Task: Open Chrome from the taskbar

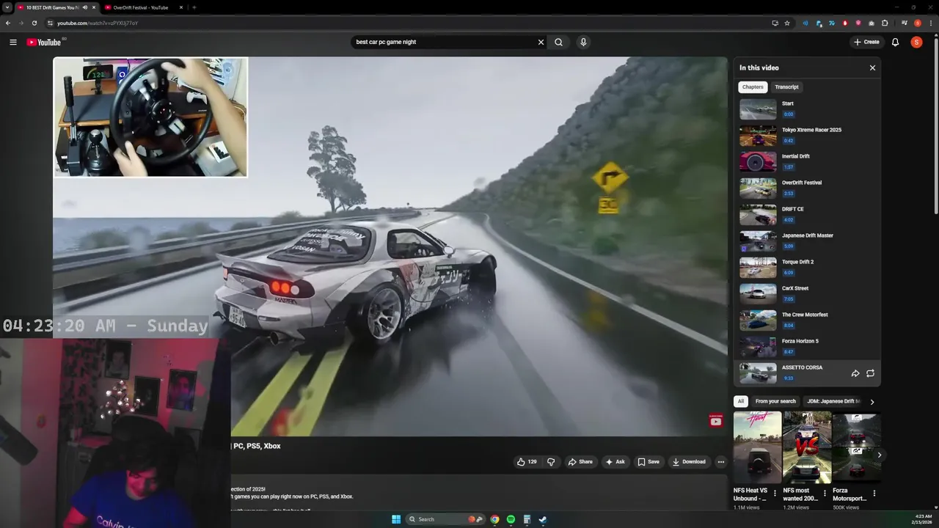Action: (x=495, y=519)
